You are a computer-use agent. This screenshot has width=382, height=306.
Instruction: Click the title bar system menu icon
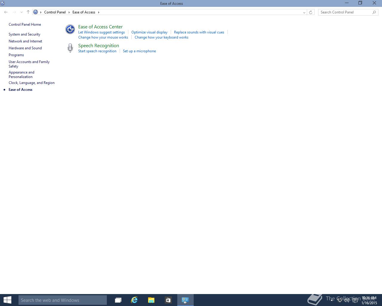click(x=2, y=3)
